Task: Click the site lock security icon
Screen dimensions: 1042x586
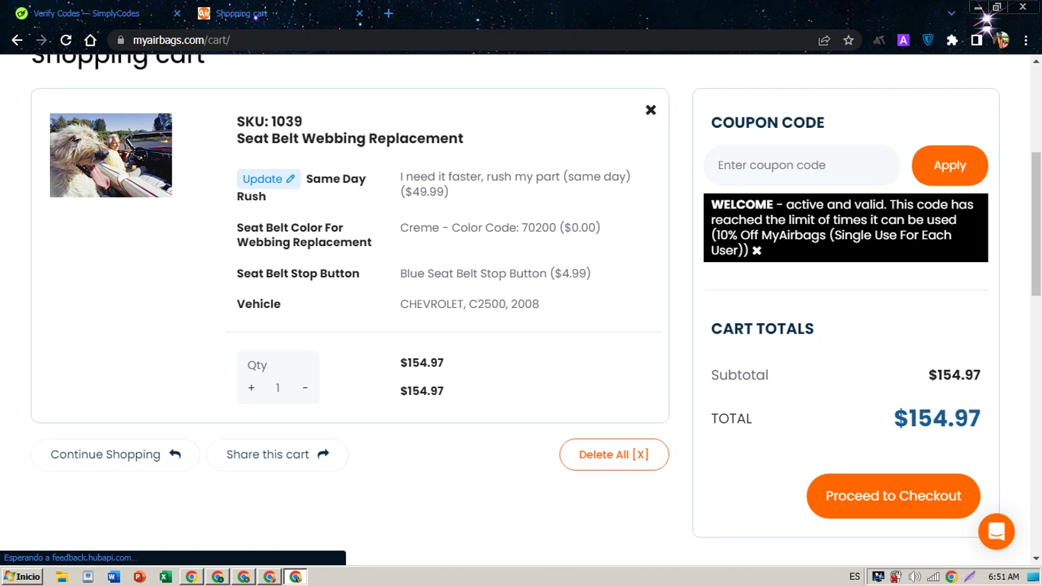Action: click(121, 40)
